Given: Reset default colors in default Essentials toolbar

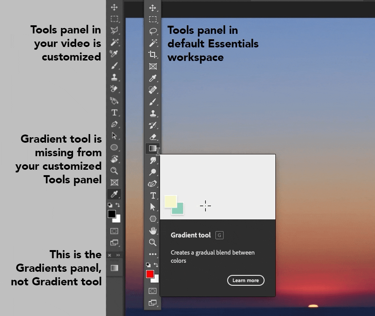Looking at the screenshot, I should (148, 265).
